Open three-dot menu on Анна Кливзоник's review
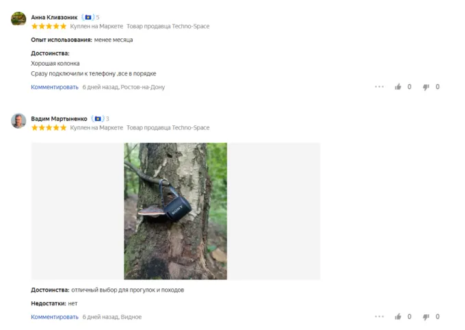 click(380, 87)
